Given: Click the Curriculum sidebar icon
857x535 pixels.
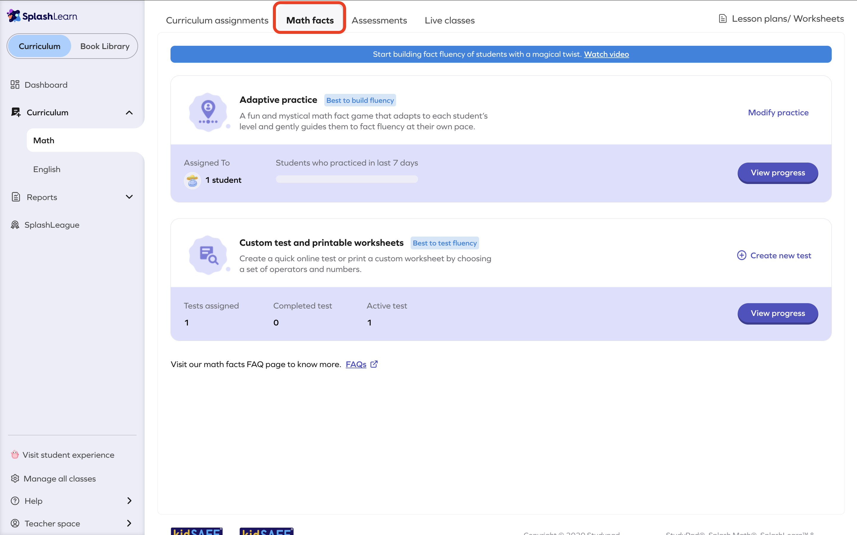Looking at the screenshot, I should (15, 112).
